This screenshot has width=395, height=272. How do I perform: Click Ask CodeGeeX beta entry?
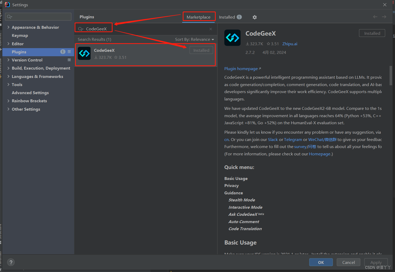246,214
